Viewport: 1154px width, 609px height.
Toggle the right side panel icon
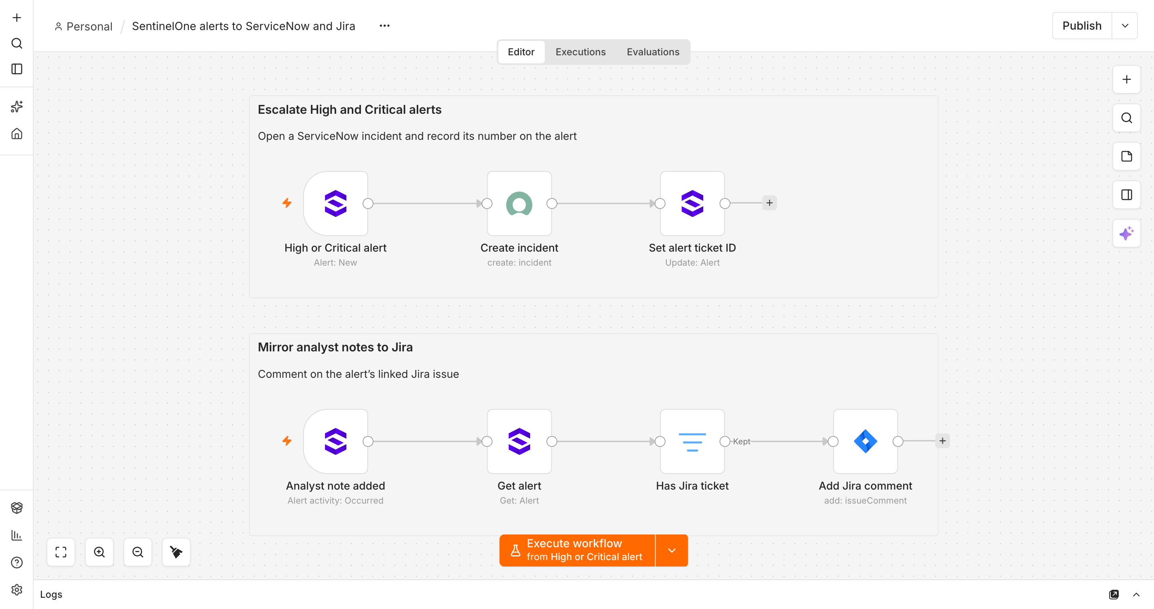click(x=1126, y=195)
